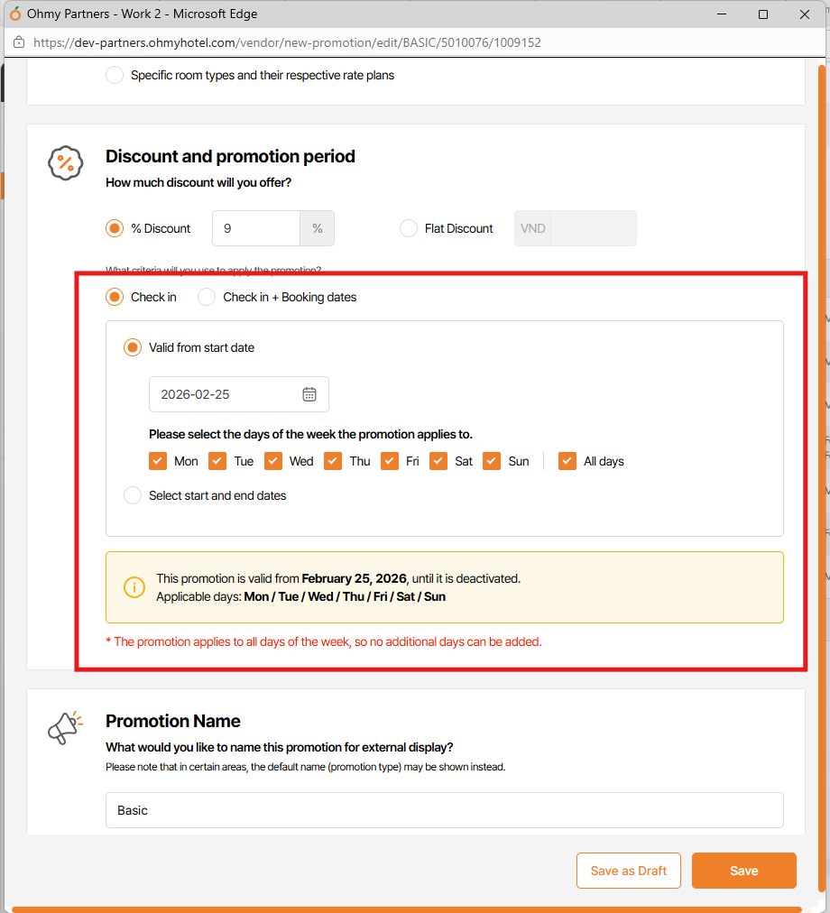Click 'How much discount will you offer?' text
The width and height of the screenshot is (830, 913).
[198, 182]
